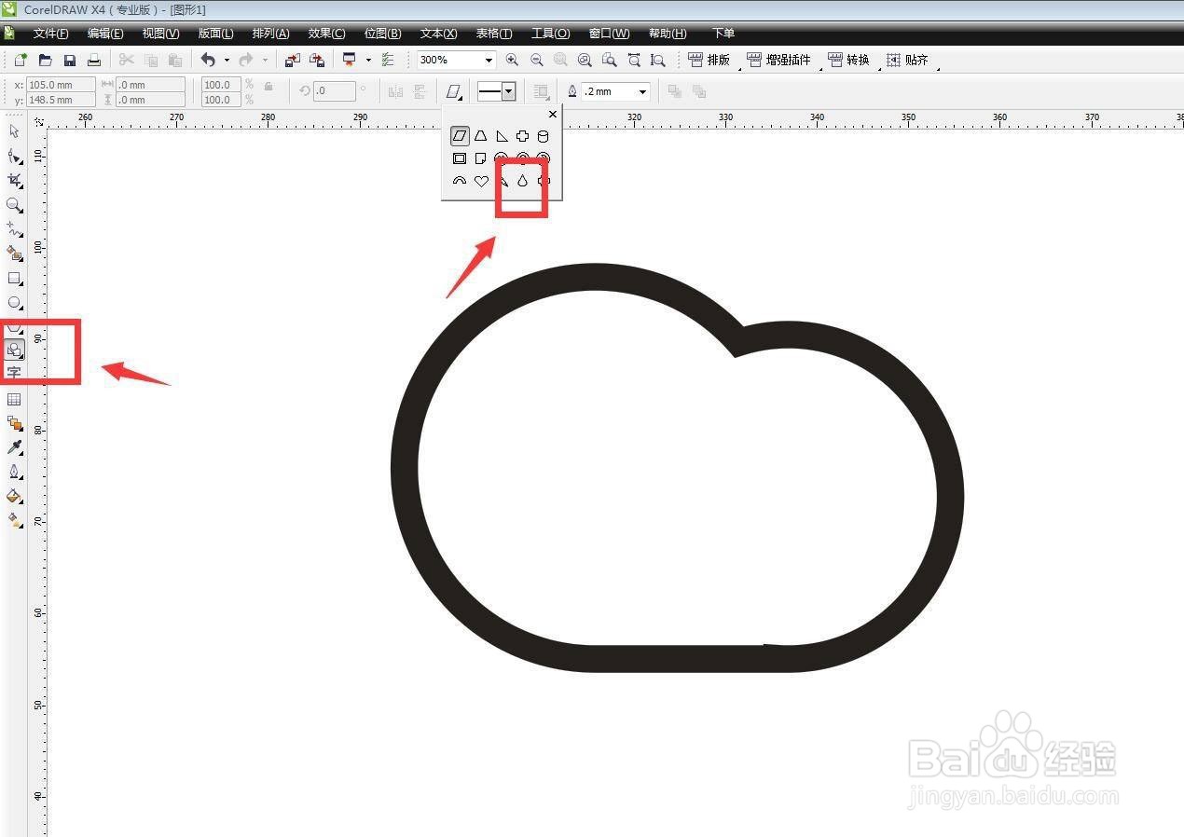Image resolution: width=1184 pixels, height=837 pixels.
Task: Open the 效果(C) menu
Action: (326, 34)
